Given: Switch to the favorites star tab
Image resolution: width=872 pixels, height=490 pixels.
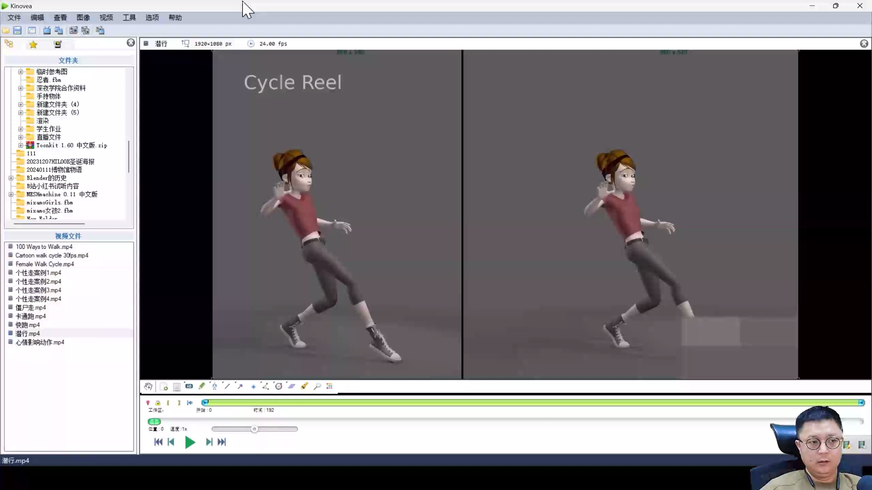Looking at the screenshot, I should click(x=33, y=45).
